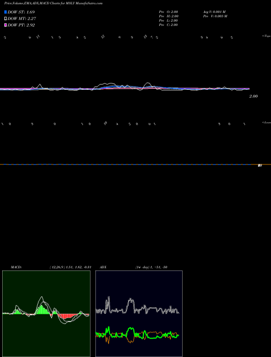This screenshot has width=271, height=357.
Task: Click the magenta DOW PT legend swatch
Action: (5, 25)
